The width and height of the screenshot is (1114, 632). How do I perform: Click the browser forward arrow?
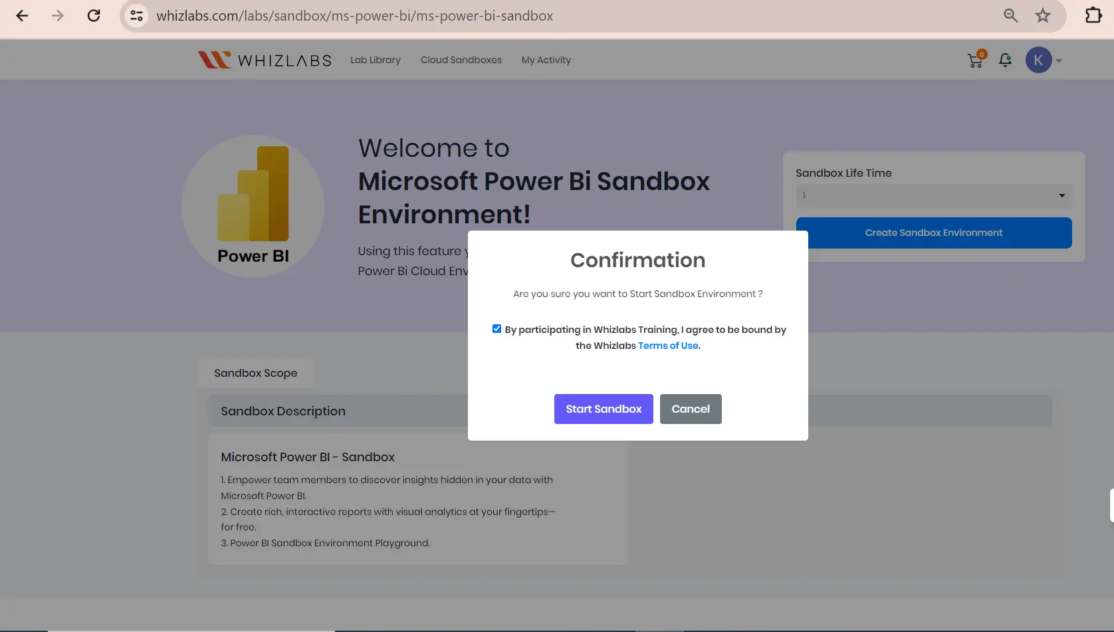tap(58, 16)
